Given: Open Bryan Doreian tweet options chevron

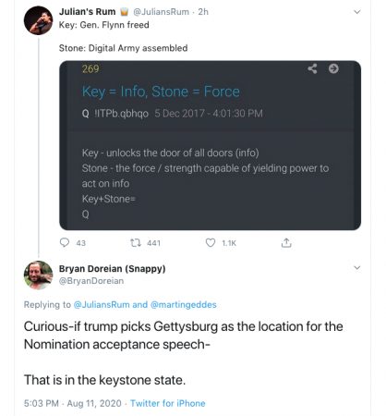Looking at the screenshot, I should click(357, 267).
